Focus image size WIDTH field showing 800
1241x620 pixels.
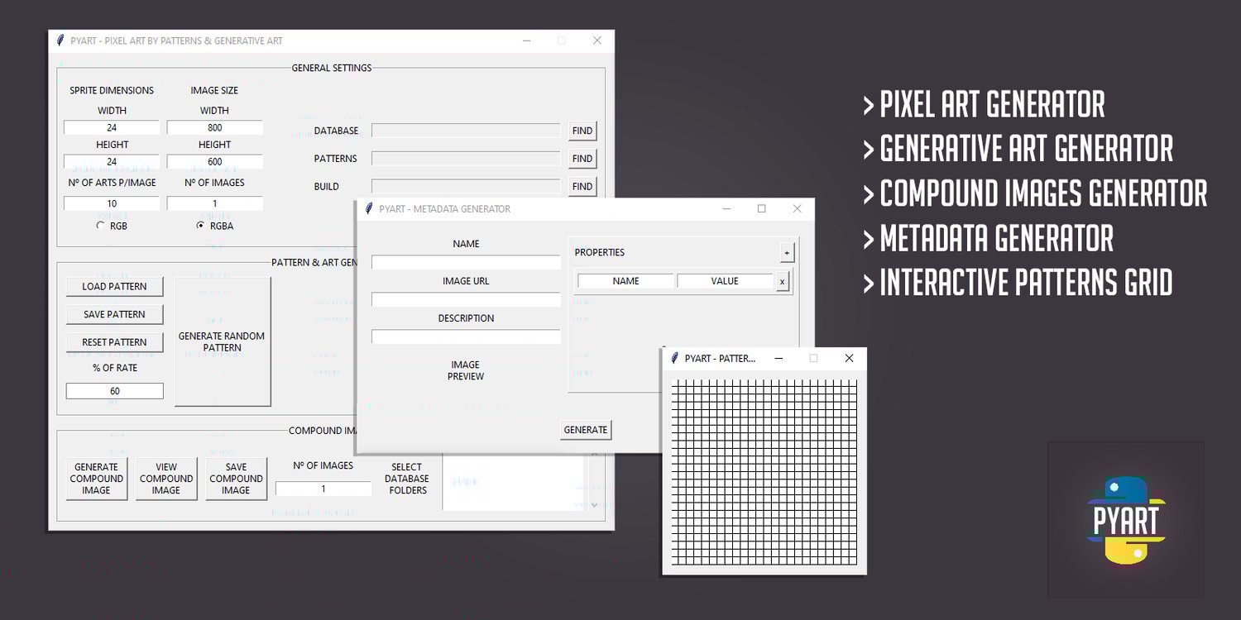point(215,128)
